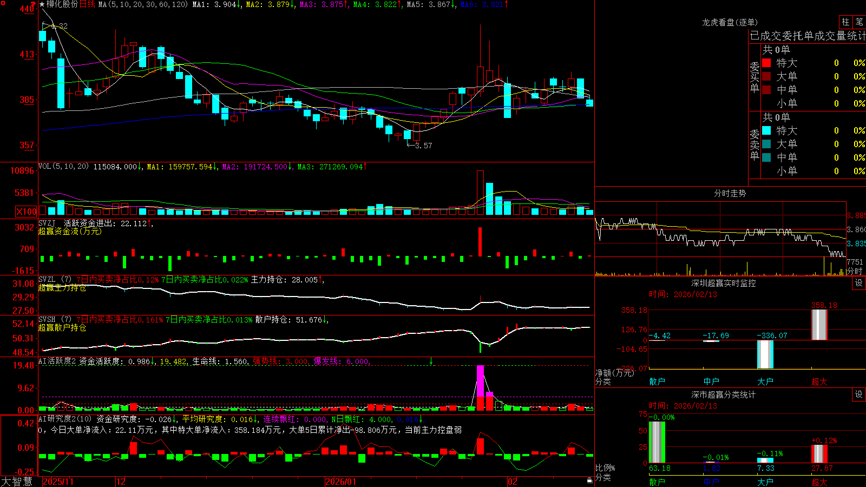This screenshot has width=866, height=487.
Task: Click the 2025/11 date marker
Action: coord(58,482)
